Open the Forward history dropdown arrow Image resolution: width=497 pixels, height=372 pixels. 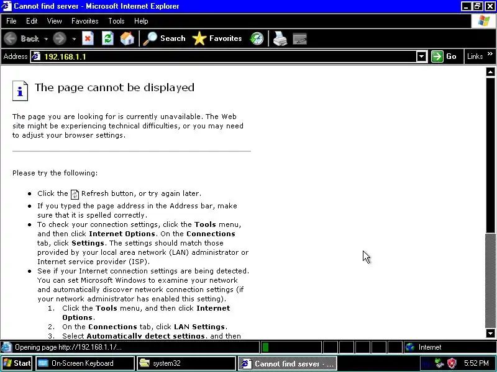(74, 39)
